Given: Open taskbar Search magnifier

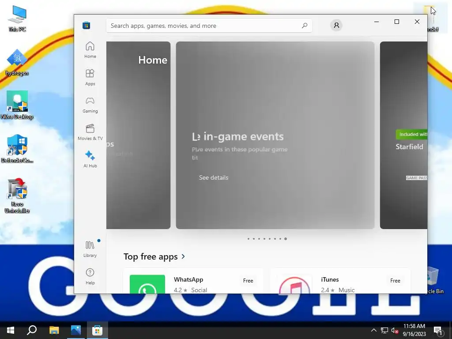Looking at the screenshot, I should (32, 330).
